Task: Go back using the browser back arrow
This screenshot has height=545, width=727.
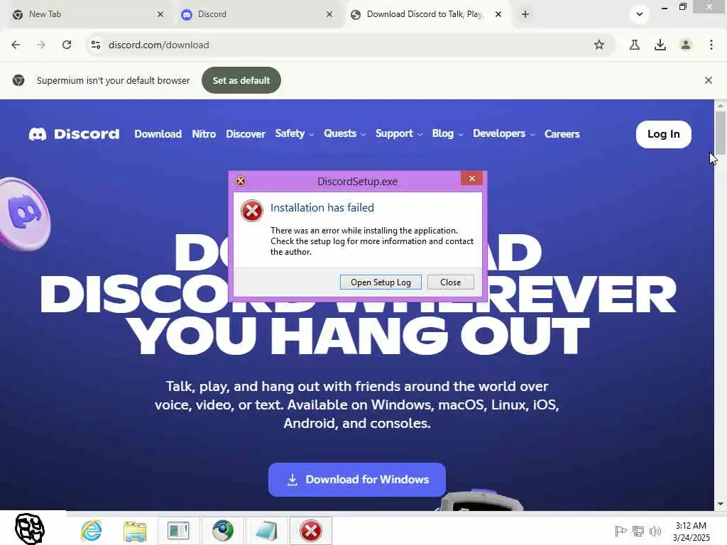Action: pyautogui.click(x=16, y=45)
